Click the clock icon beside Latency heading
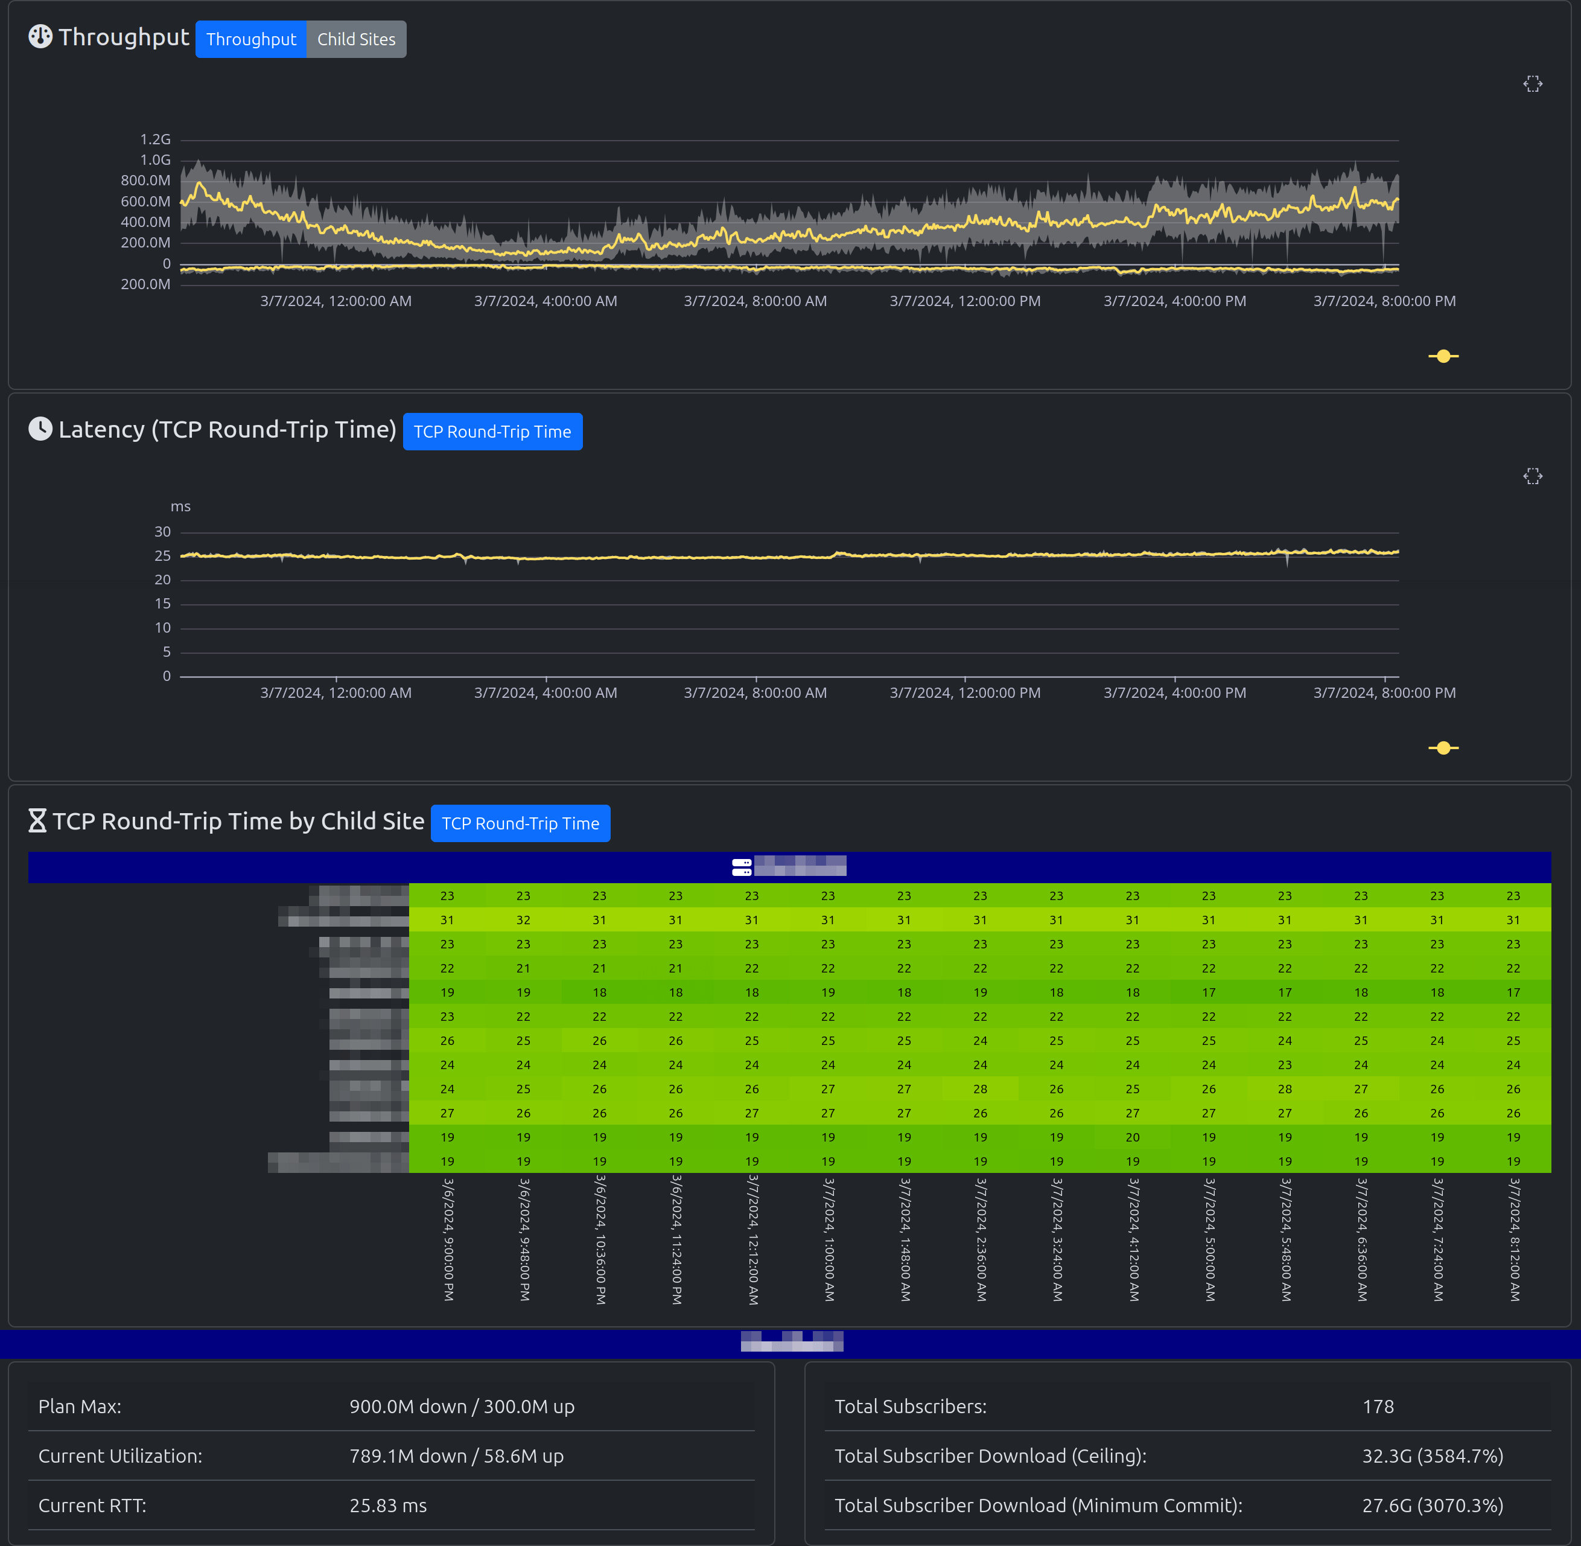Screen dimensions: 1581x1546 click(x=40, y=429)
